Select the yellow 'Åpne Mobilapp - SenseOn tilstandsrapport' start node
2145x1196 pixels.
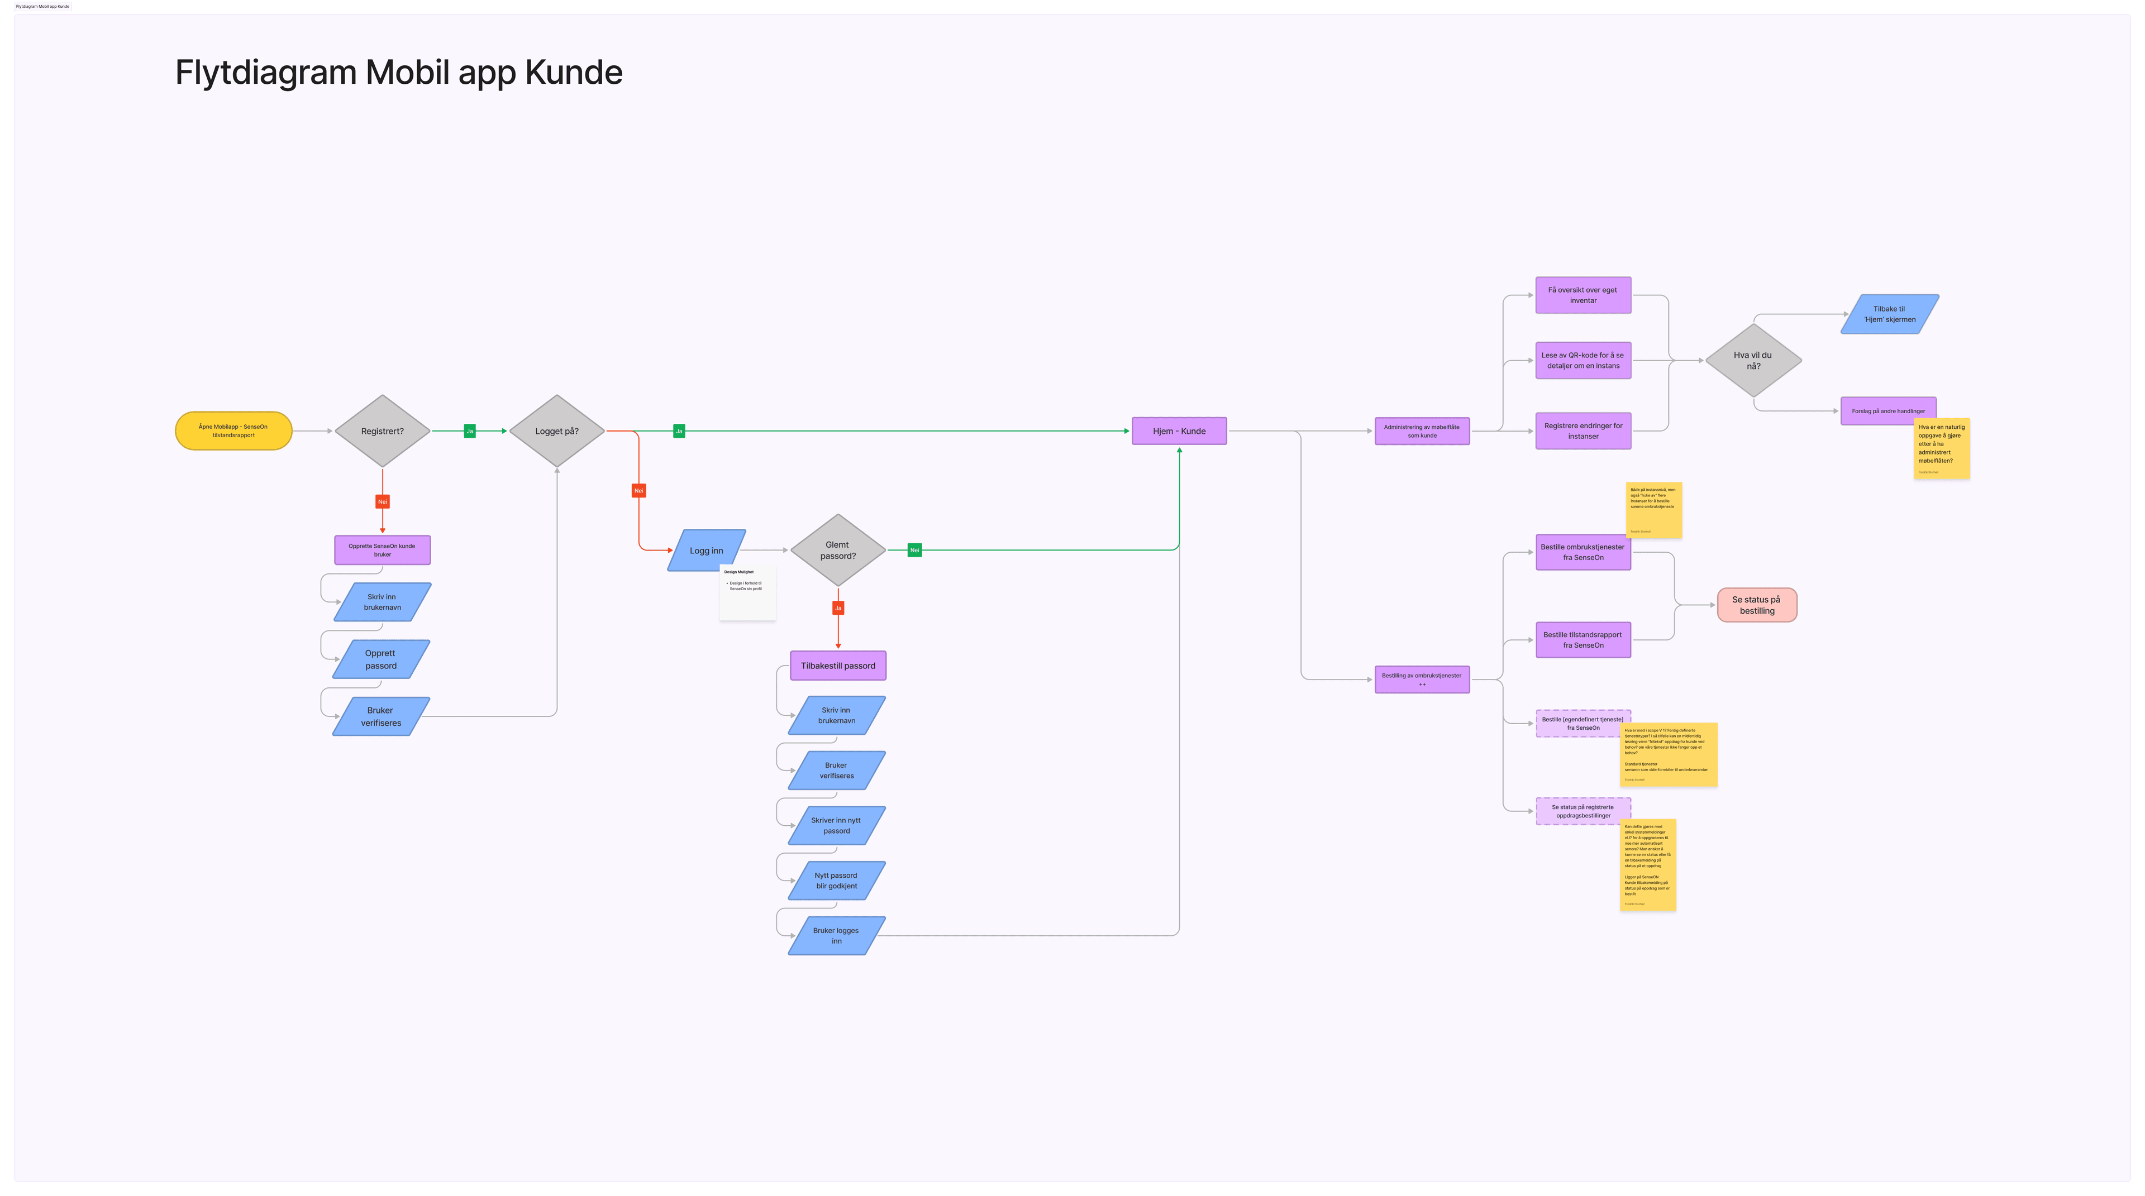pos(233,431)
